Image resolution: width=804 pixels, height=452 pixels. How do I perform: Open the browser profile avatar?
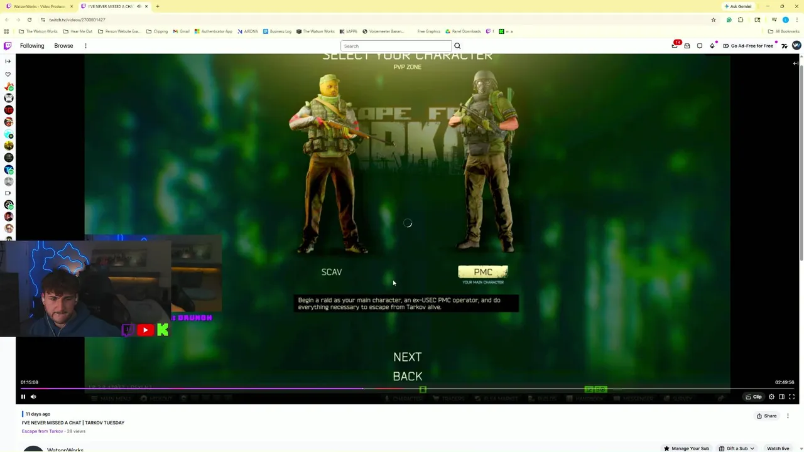tap(785, 19)
